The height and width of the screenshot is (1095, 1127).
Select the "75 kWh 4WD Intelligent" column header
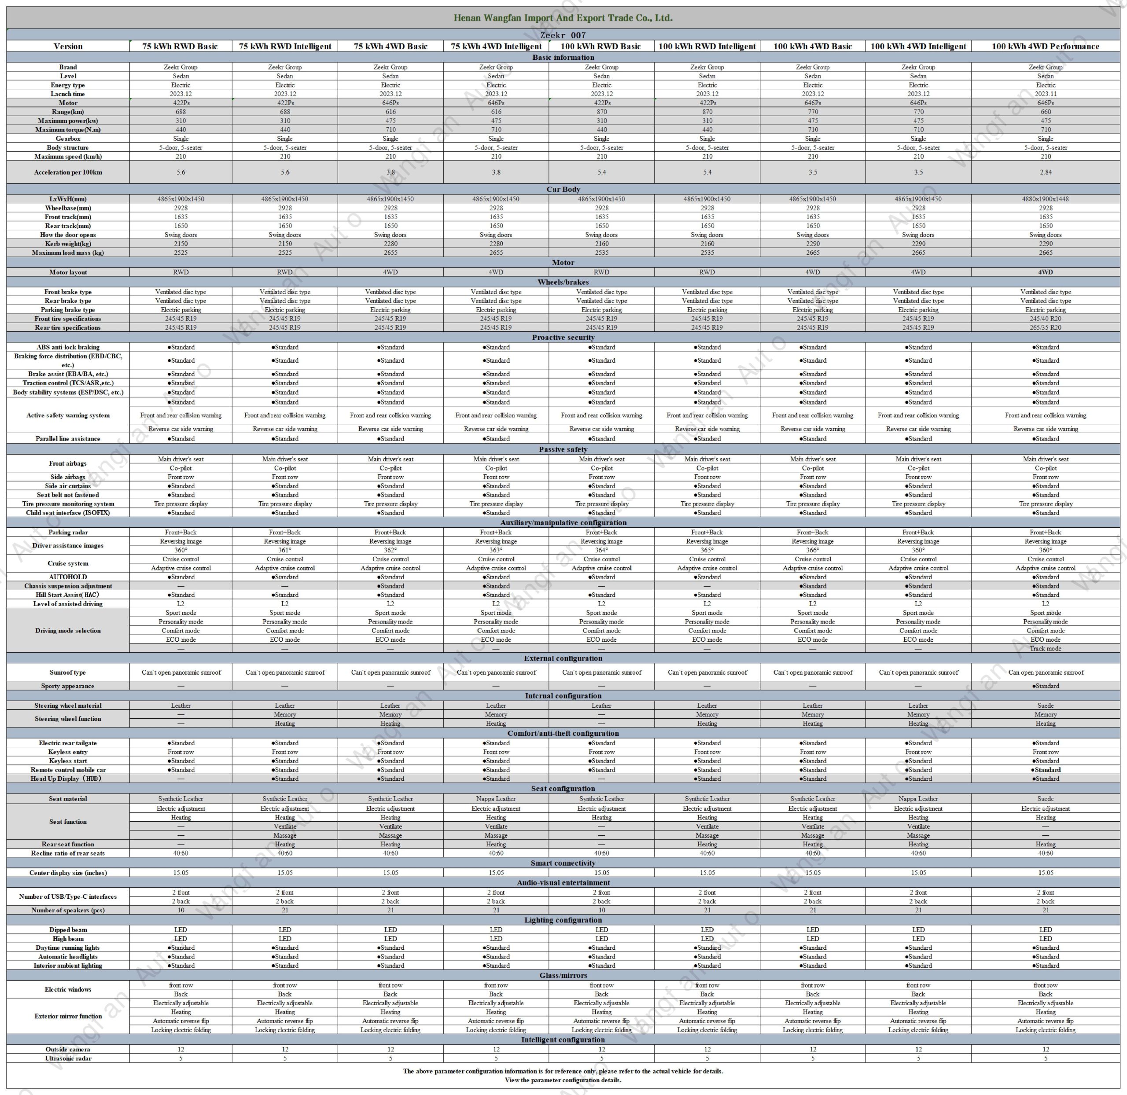tap(496, 47)
